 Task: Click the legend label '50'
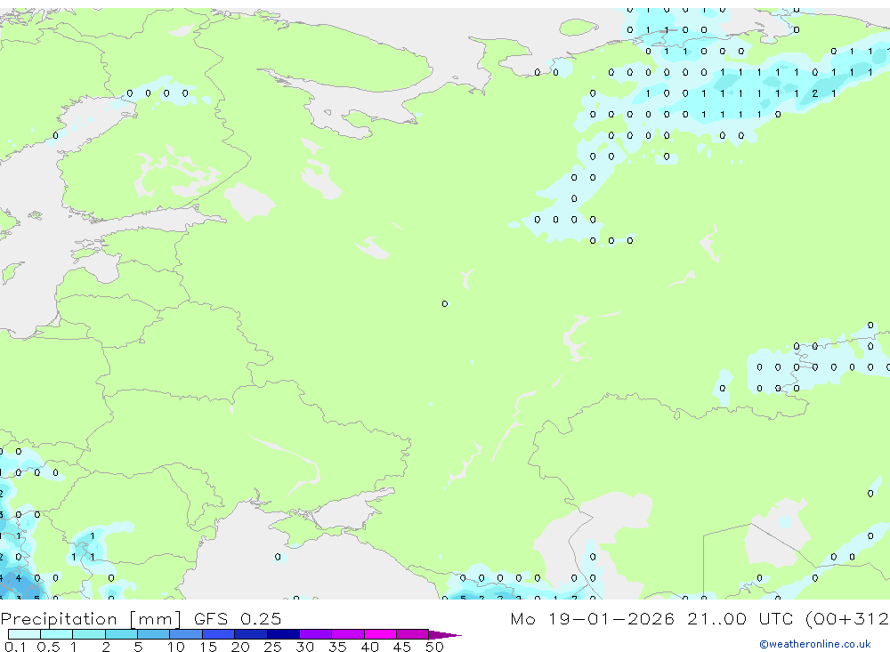[434, 647]
